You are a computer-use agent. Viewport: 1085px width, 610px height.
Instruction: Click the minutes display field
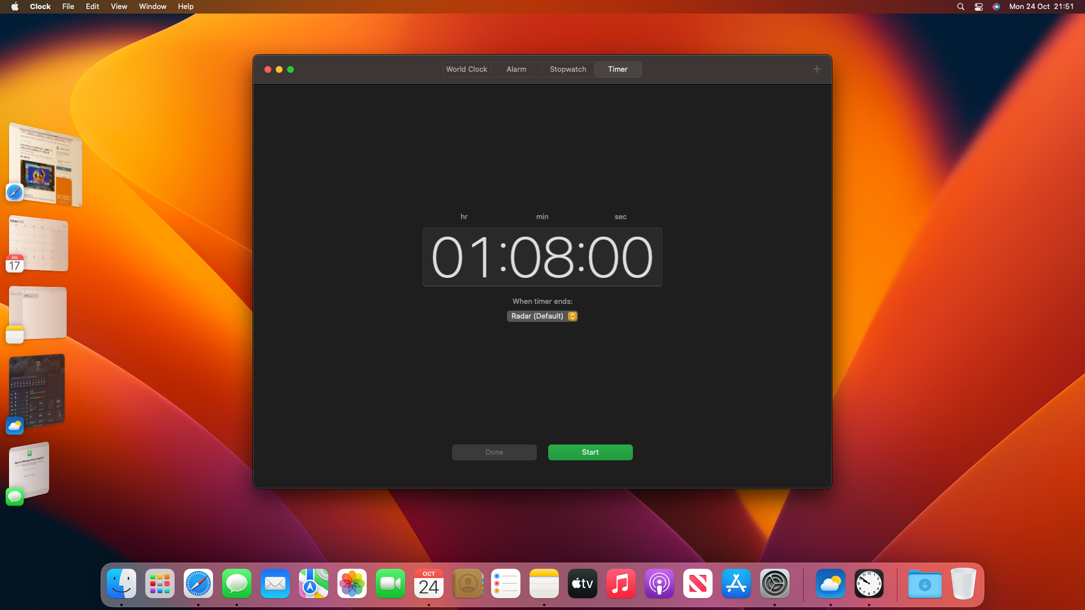pos(542,256)
